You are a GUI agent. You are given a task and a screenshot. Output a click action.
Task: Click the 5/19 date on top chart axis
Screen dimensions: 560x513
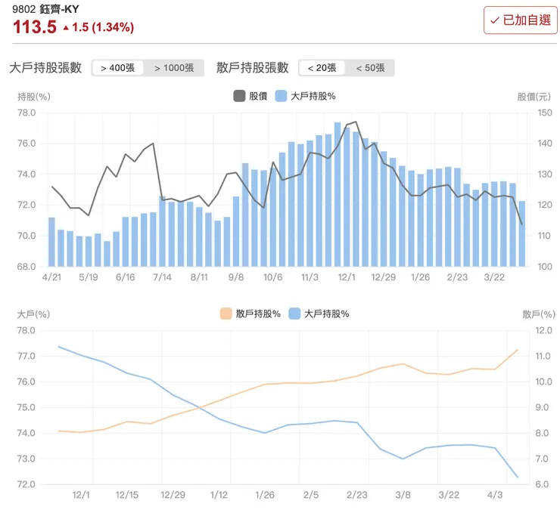click(x=89, y=277)
